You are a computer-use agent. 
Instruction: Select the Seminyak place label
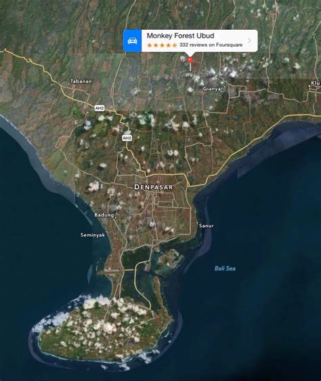coord(93,235)
